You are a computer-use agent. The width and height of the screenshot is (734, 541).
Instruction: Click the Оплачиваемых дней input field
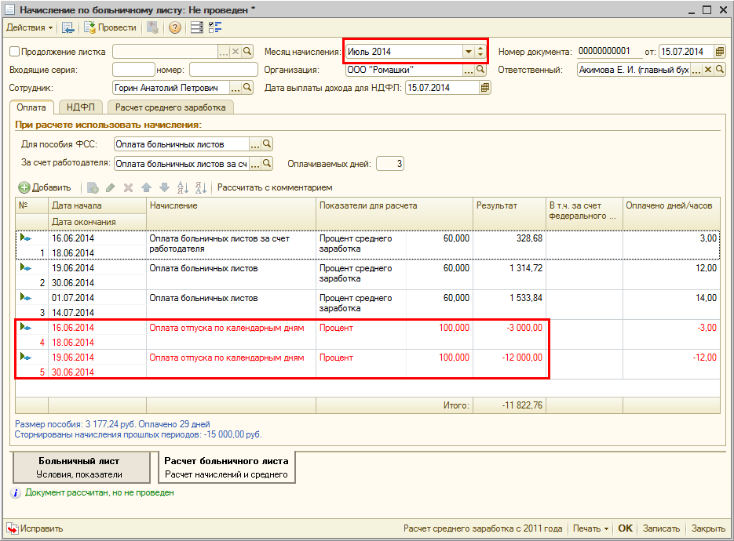coord(389,164)
